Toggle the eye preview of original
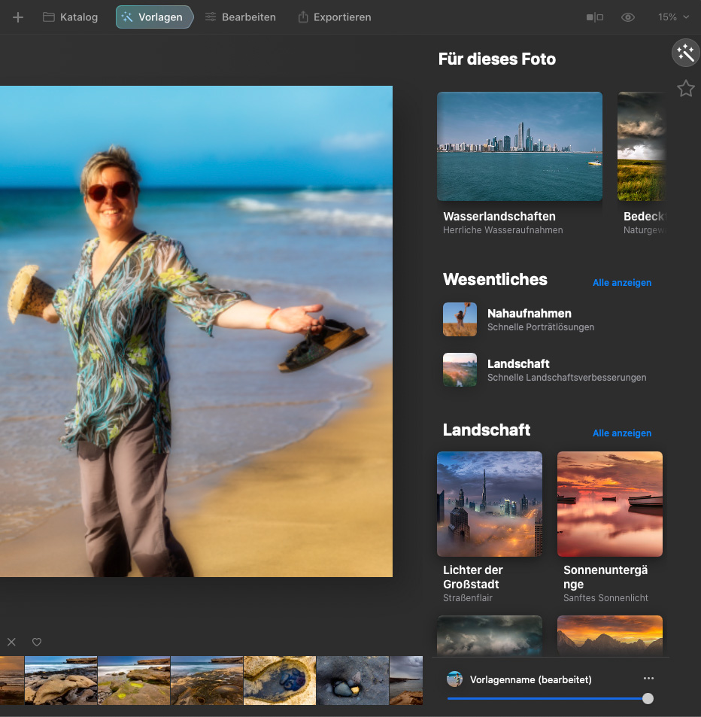 coord(628,17)
